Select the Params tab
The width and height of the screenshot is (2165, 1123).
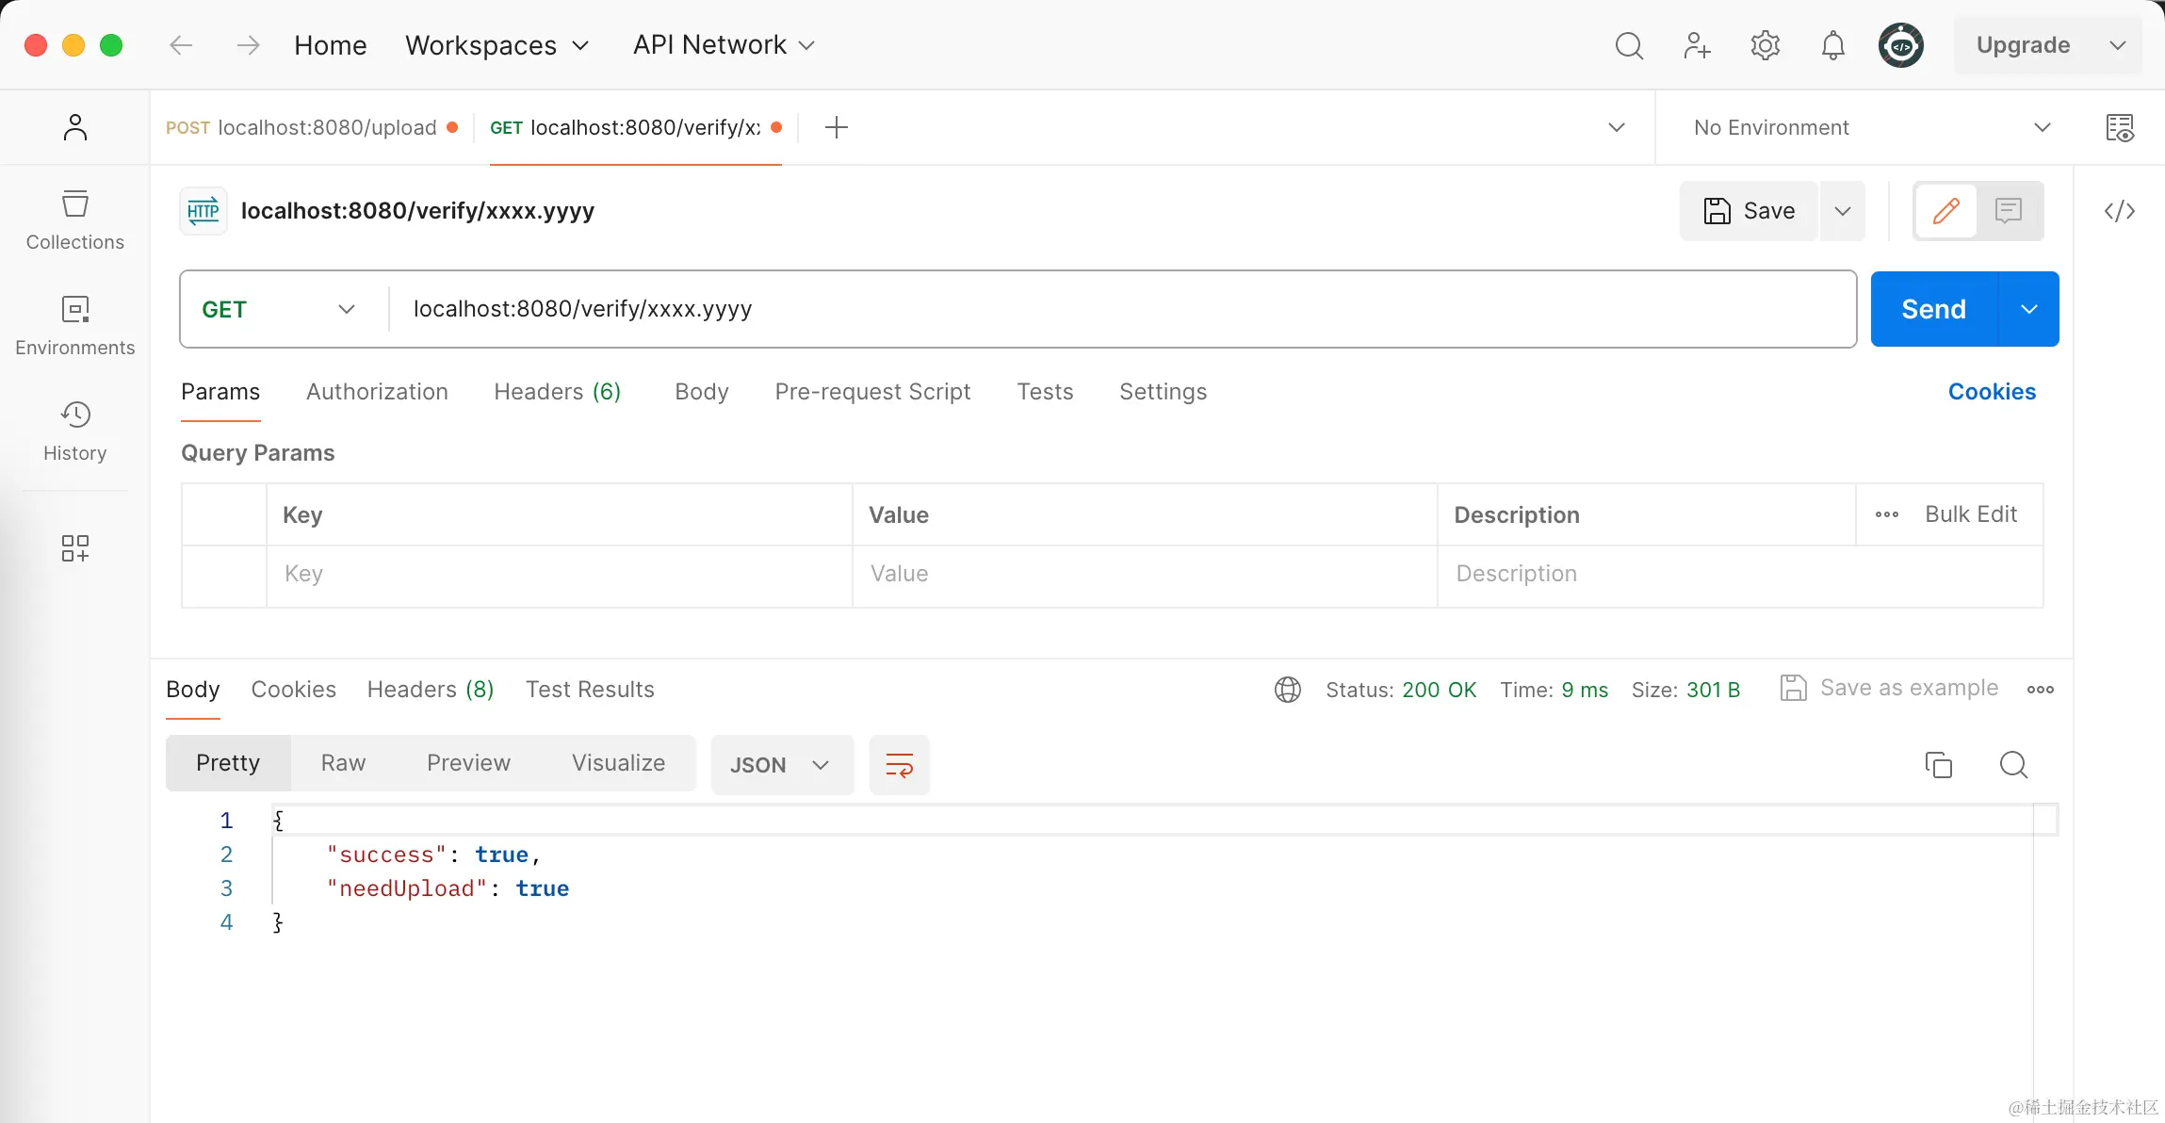pos(220,392)
